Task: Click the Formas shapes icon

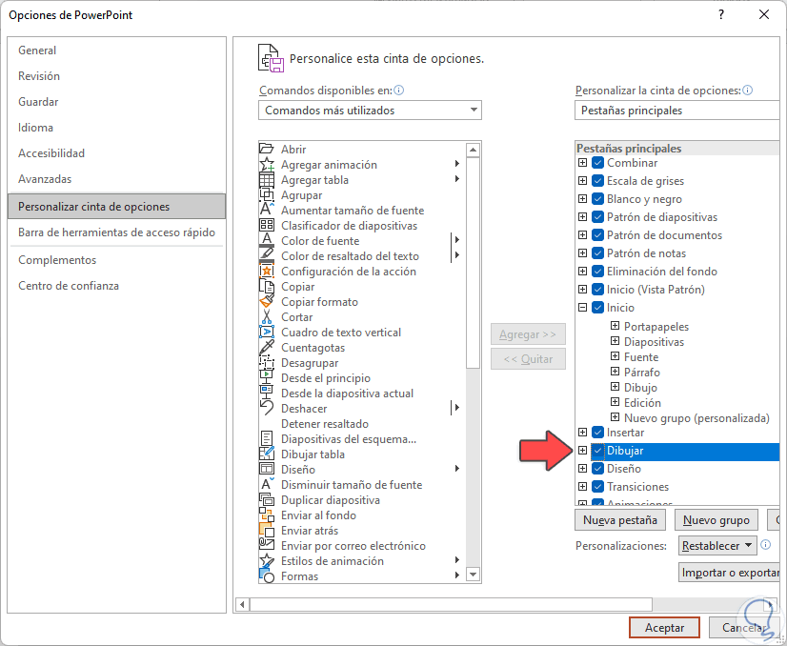Action: [x=267, y=575]
